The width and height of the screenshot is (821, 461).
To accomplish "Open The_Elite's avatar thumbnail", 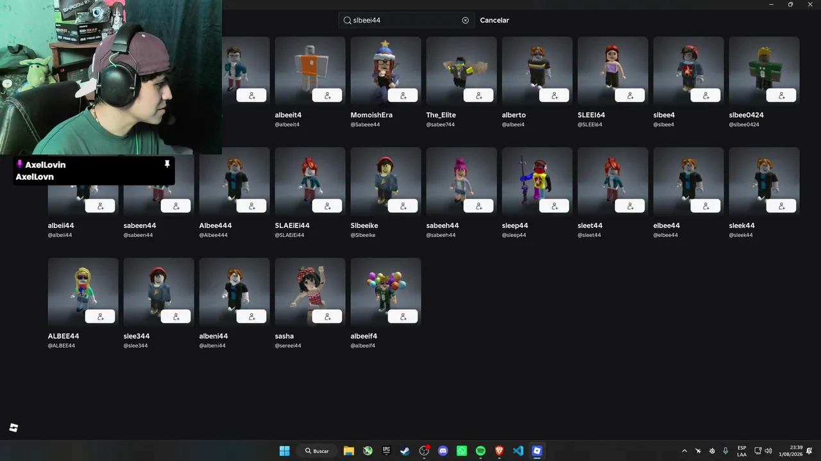I will point(461,71).
